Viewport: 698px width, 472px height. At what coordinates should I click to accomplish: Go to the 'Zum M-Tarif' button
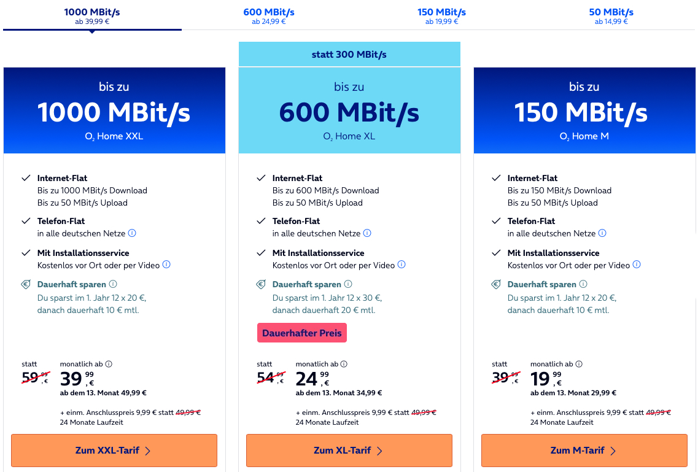click(584, 451)
